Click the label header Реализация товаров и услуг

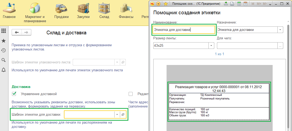click(219, 89)
